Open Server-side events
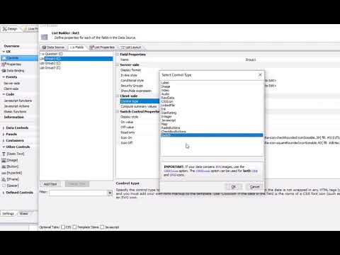Image resolution: width=340 pixels, height=255 pixels. click(x=12, y=84)
